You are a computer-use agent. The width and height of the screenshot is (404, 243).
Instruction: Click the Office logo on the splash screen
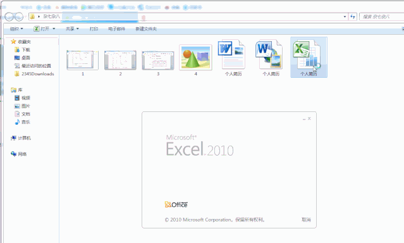[176, 204]
